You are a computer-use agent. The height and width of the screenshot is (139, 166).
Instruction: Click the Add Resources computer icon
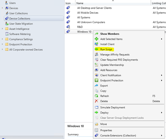coord(97,70)
